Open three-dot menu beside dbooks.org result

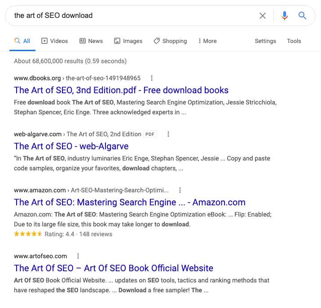[x=152, y=78]
